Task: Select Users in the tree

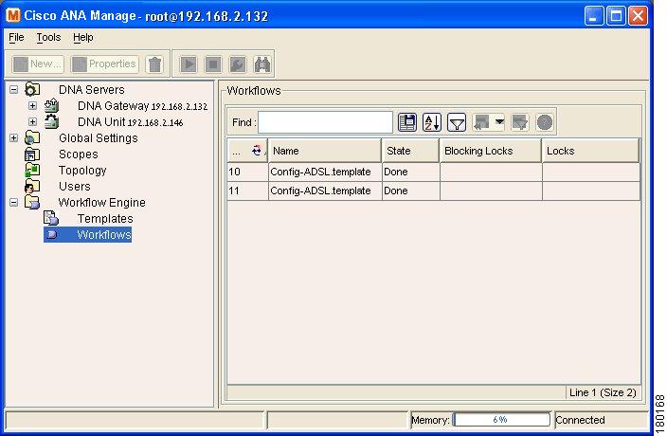Action: click(75, 187)
